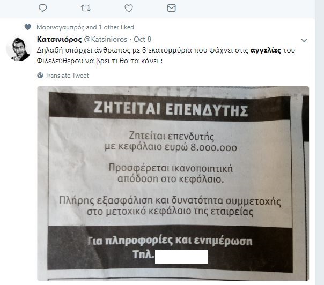
Task: Click the retweet arrows icon
Action: [x=85, y=8]
